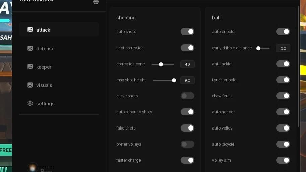Click the vertical scrollbar on the right

[x=299, y=67]
